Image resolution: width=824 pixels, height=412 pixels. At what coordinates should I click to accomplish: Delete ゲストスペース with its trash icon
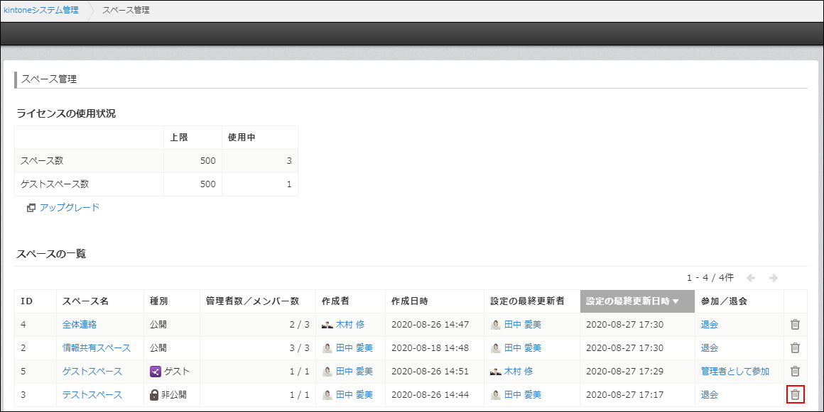pyautogui.click(x=795, y=371)
